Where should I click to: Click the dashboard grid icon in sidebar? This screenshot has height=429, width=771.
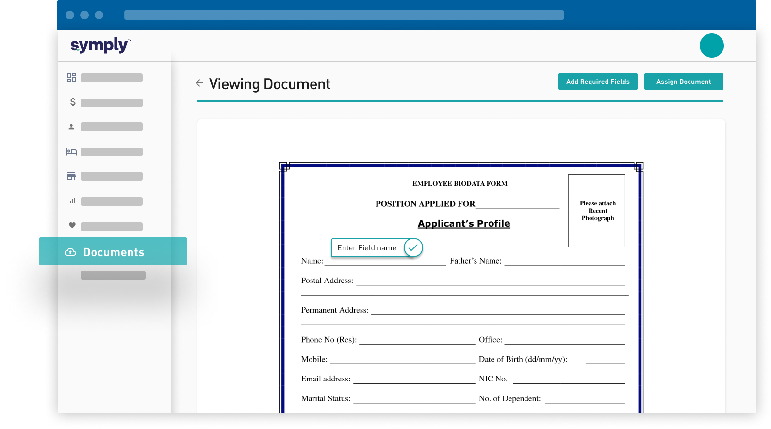[x=71, y=78]
